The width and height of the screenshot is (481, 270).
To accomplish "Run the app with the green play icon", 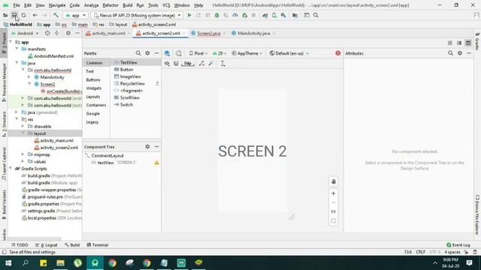I will 189,15.
